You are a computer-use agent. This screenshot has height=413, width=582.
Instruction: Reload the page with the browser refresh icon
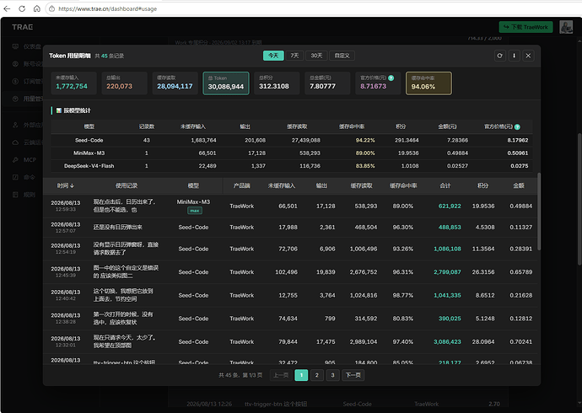pyautogui.click(x=22, y=8)
